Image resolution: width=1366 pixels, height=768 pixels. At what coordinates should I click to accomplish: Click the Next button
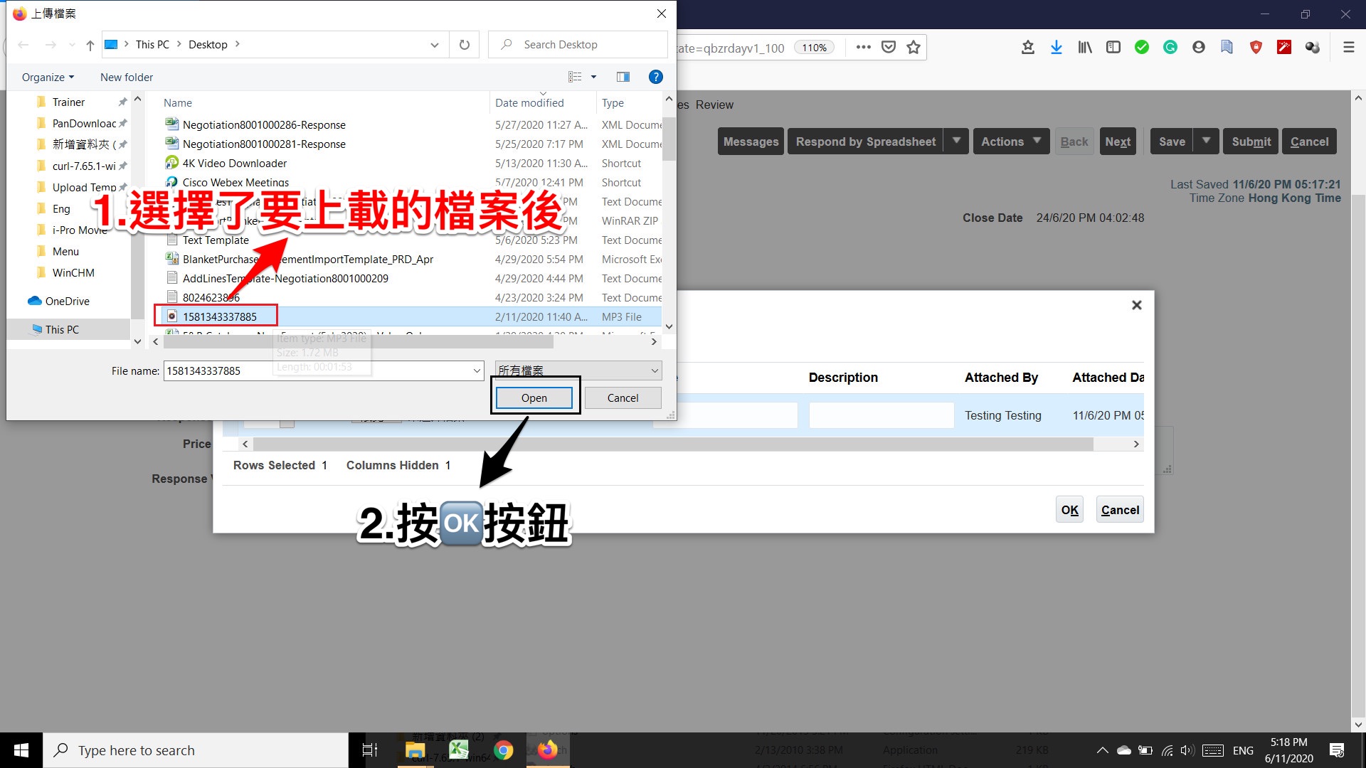tap(1118, 142)
